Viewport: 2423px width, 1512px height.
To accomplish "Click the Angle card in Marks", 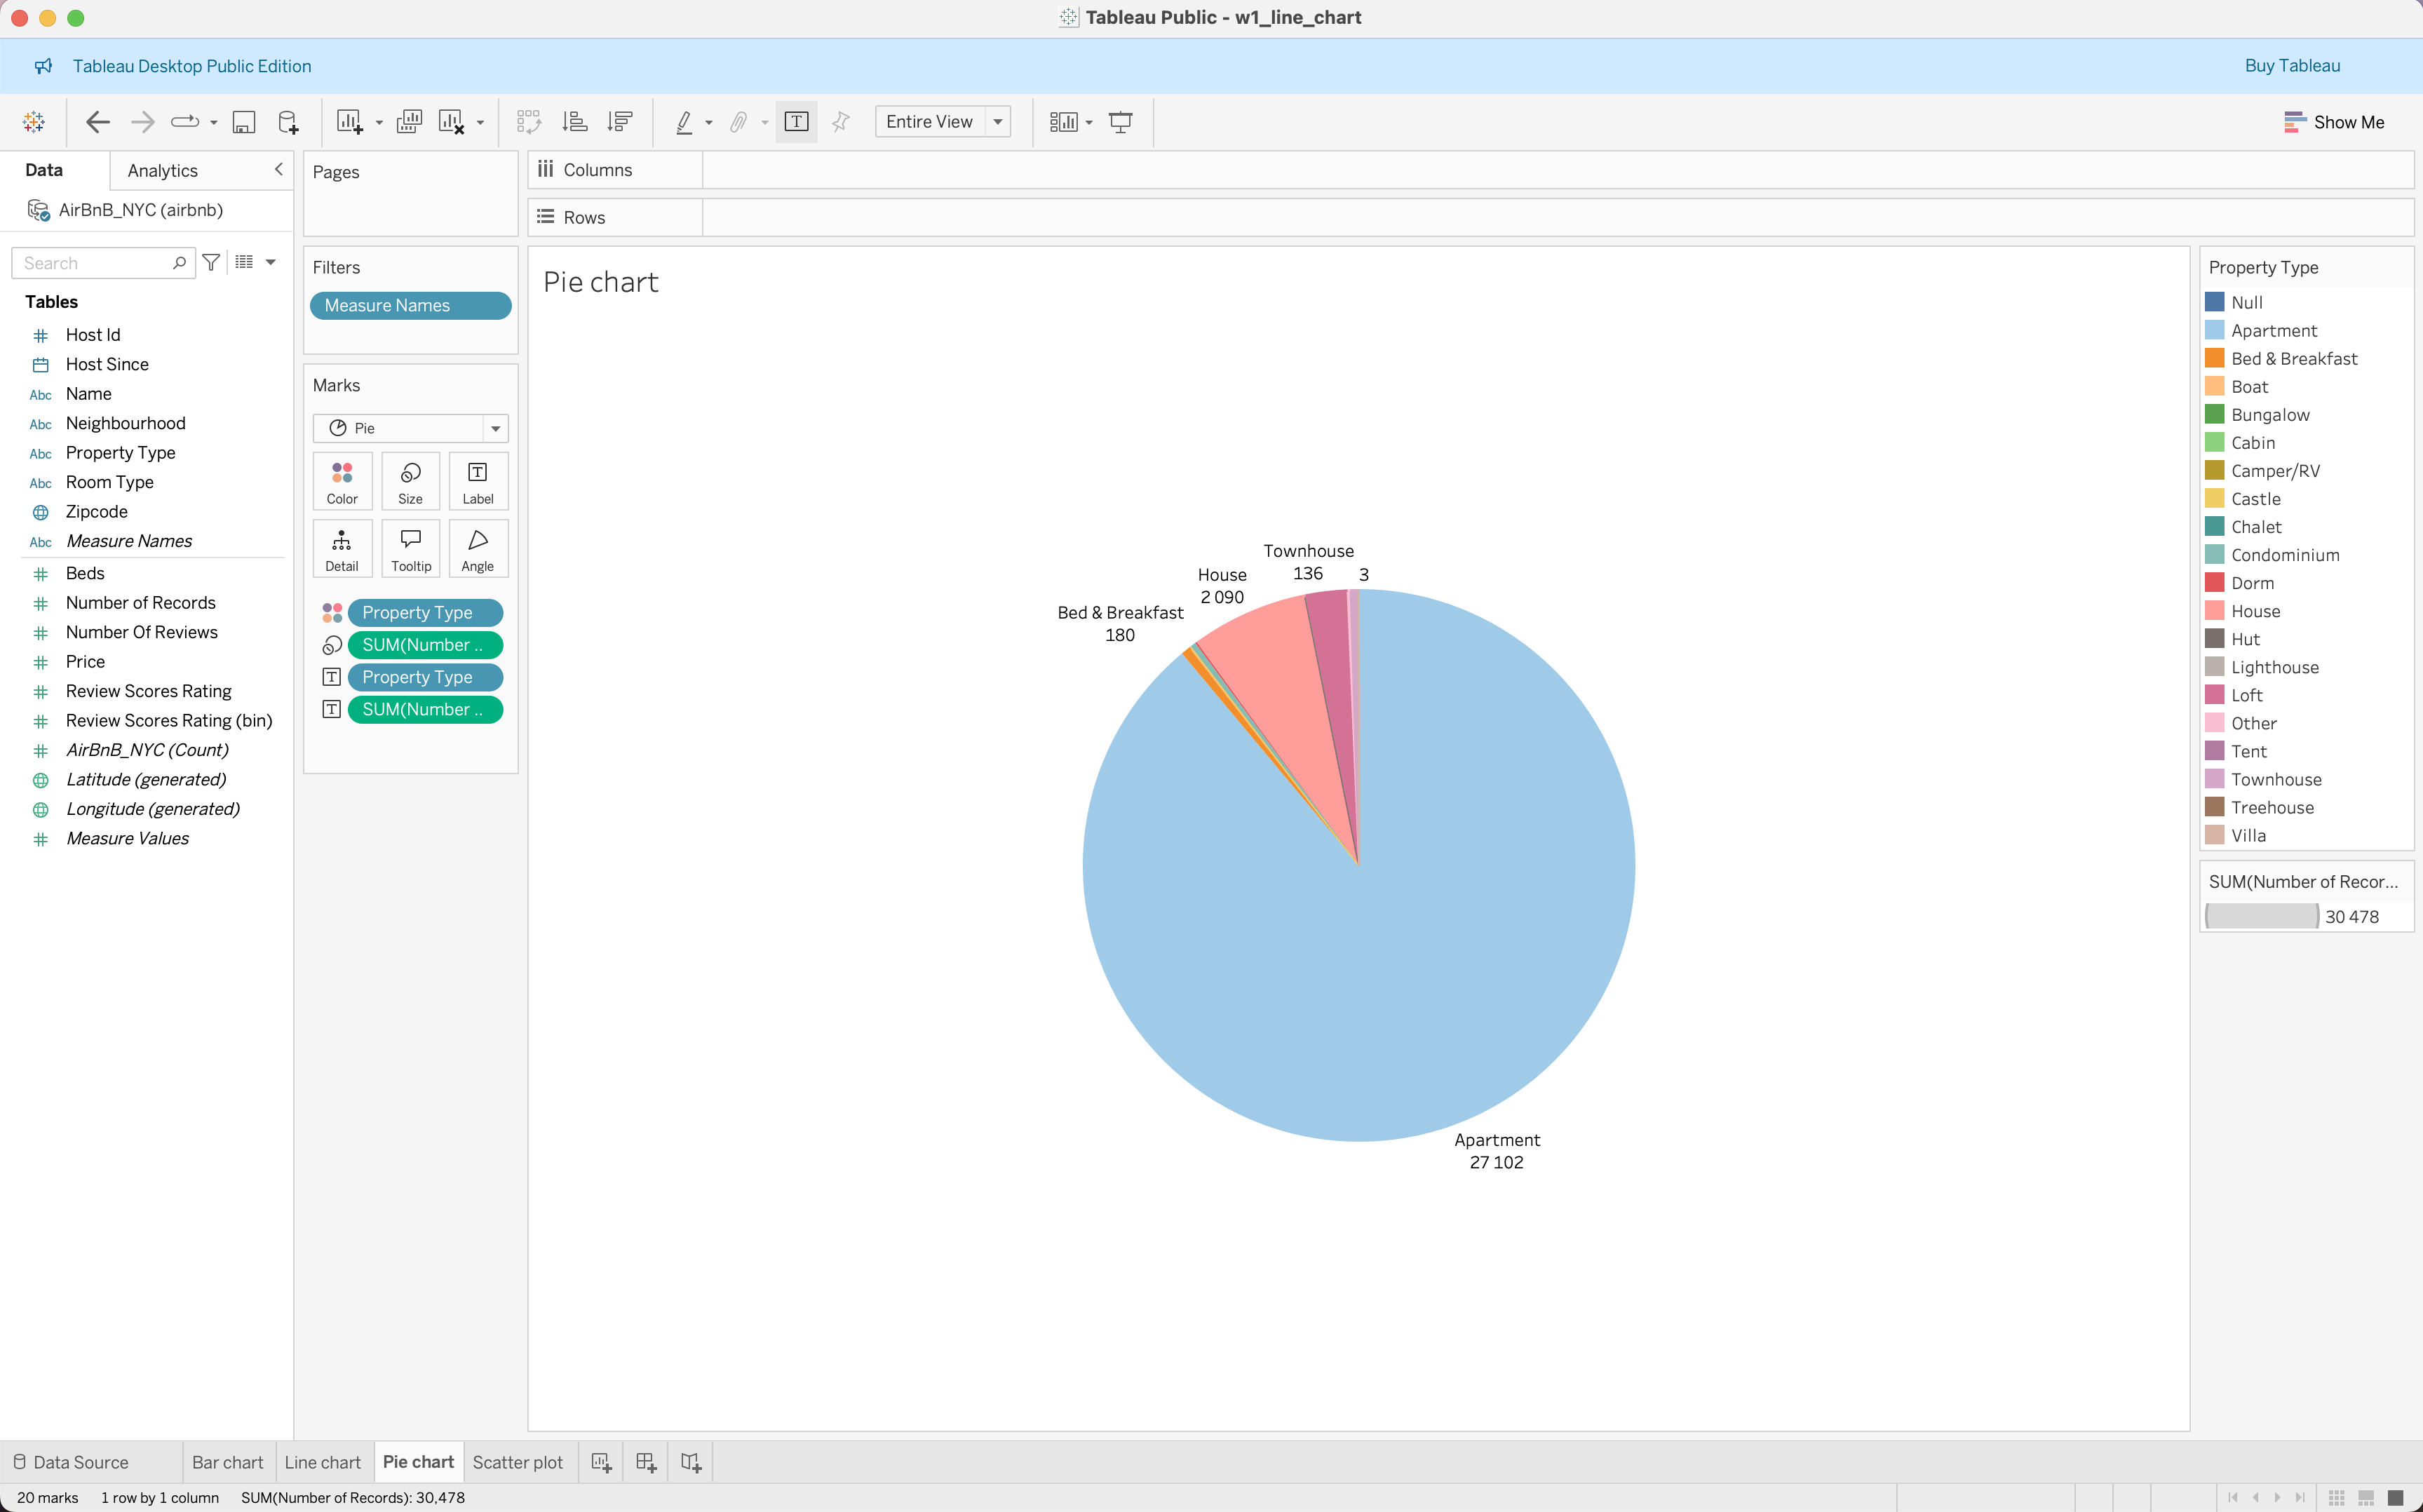I will 478,548.
